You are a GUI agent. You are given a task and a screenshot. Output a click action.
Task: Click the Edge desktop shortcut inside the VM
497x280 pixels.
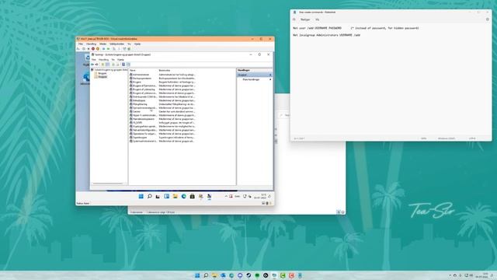[85, 79]
